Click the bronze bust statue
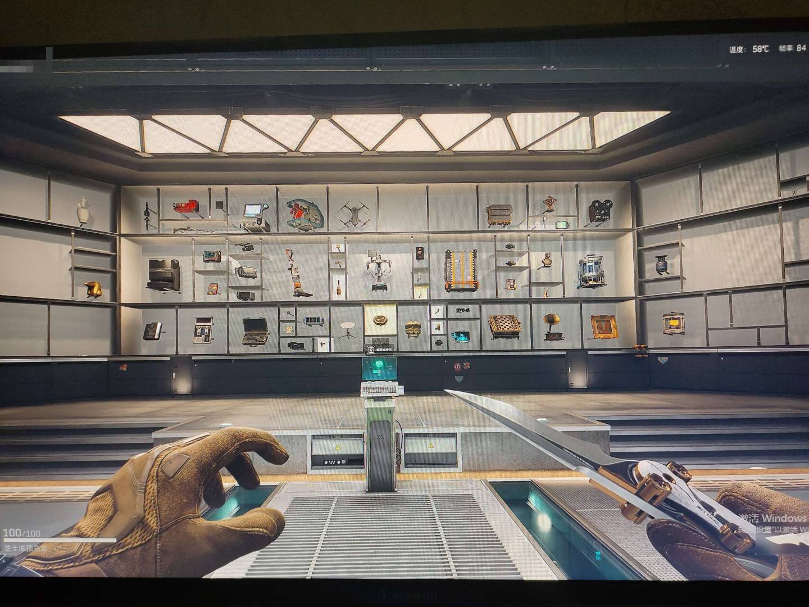The height and width of the screenshot is (607, 809). (546, 260)
